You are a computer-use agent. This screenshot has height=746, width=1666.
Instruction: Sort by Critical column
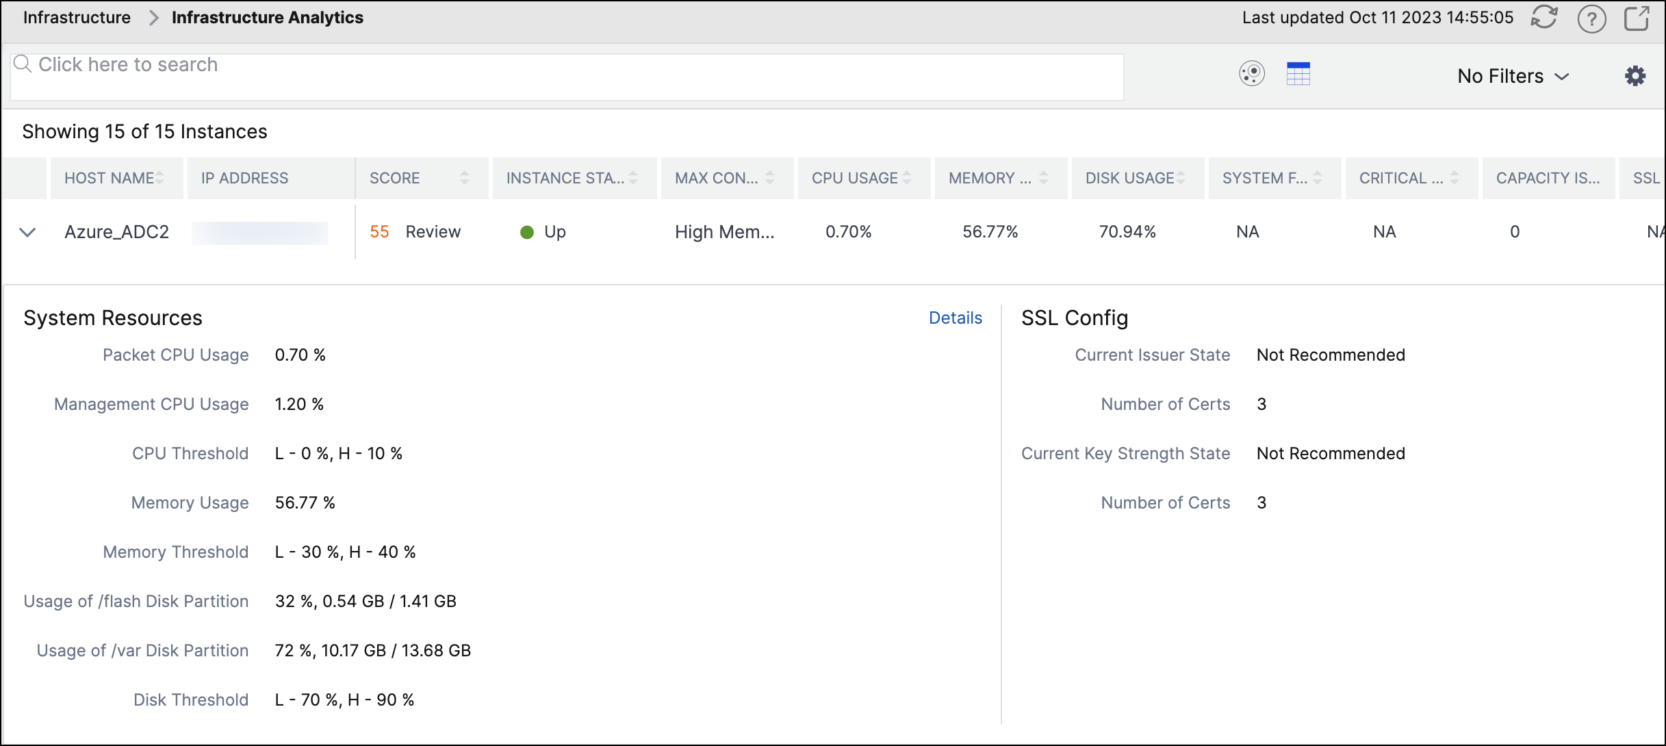[x=1454, y=178]
